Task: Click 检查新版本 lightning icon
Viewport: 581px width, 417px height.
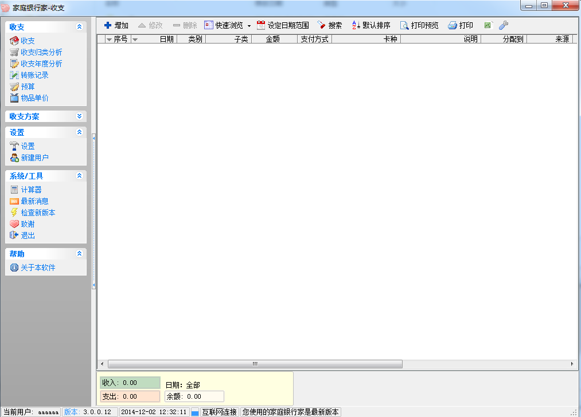Action: point(14,213)
